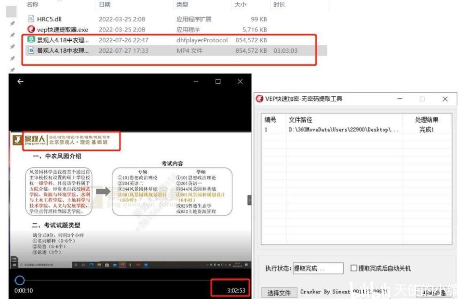Viewport: 460px width, 299px height.
Task: Click the 选择文件 button
Action: (x=279, y=293)
